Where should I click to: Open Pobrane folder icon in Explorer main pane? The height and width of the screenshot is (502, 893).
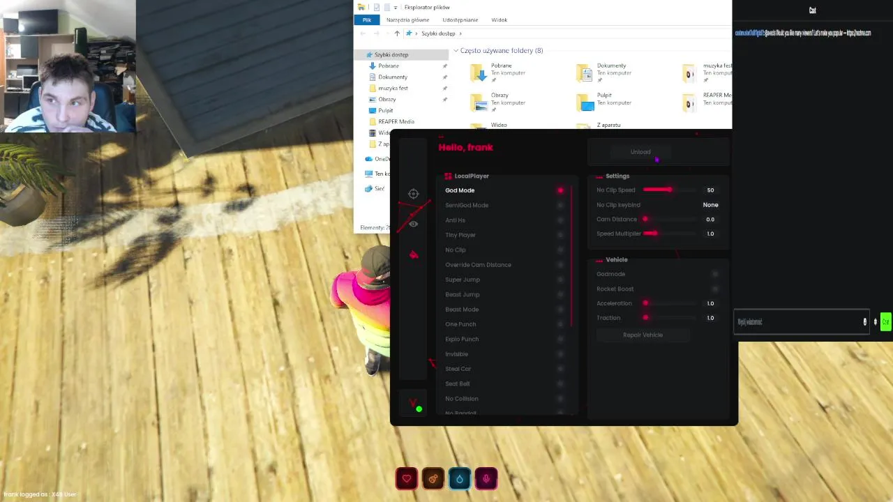point(479,73)
